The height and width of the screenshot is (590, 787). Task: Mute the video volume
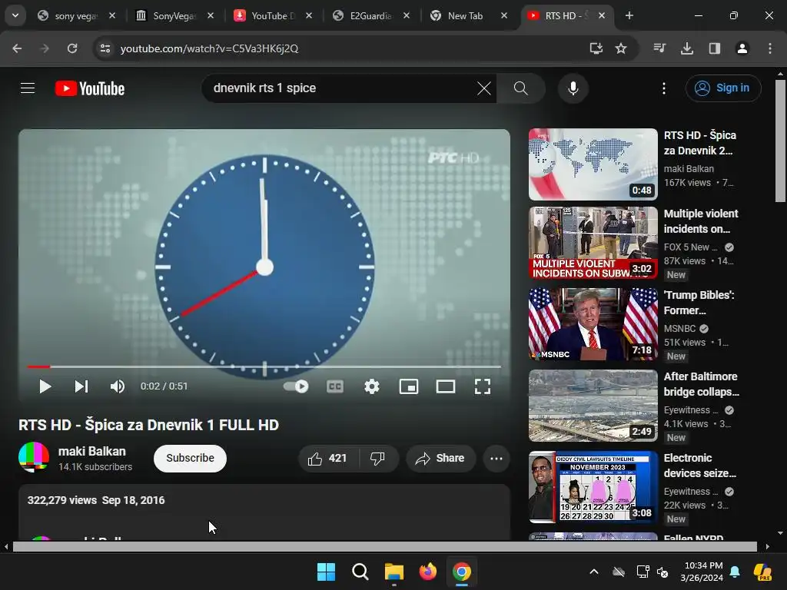(x=117, y=386)
